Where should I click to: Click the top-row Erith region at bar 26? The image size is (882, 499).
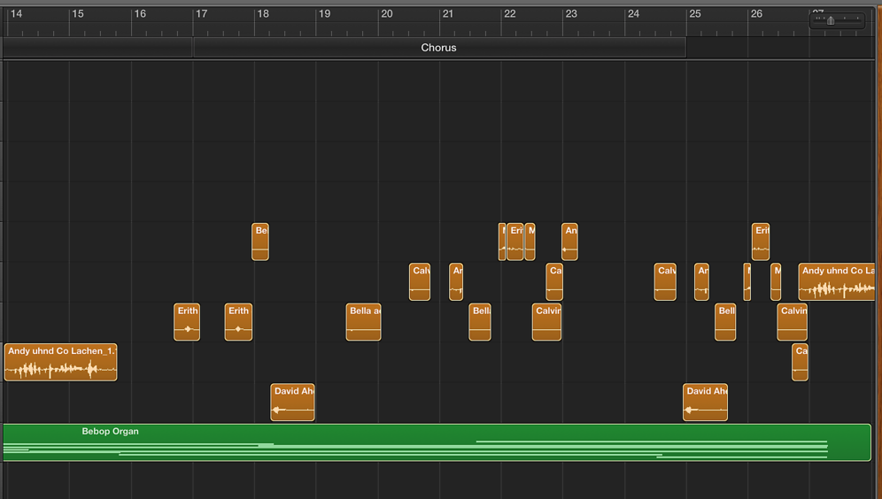[761, 242]
